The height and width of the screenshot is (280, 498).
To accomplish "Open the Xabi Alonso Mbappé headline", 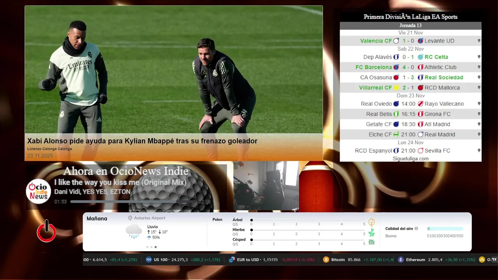I will 142,141.
